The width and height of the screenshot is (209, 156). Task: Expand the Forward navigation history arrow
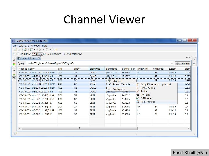[50, 50]
